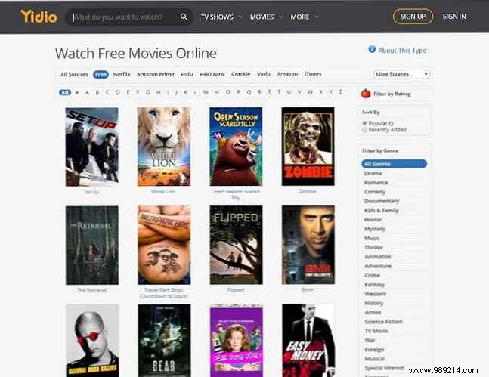Open the TV SHOWS menu
Viewport: 489px width, 377px height.
[217, 17]
